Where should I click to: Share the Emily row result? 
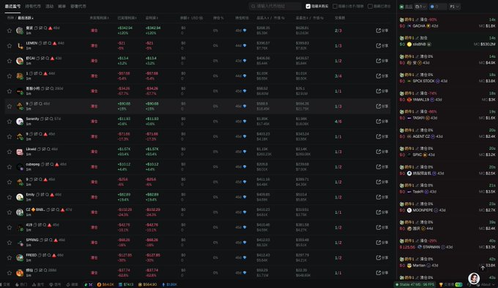coord(382,197)
